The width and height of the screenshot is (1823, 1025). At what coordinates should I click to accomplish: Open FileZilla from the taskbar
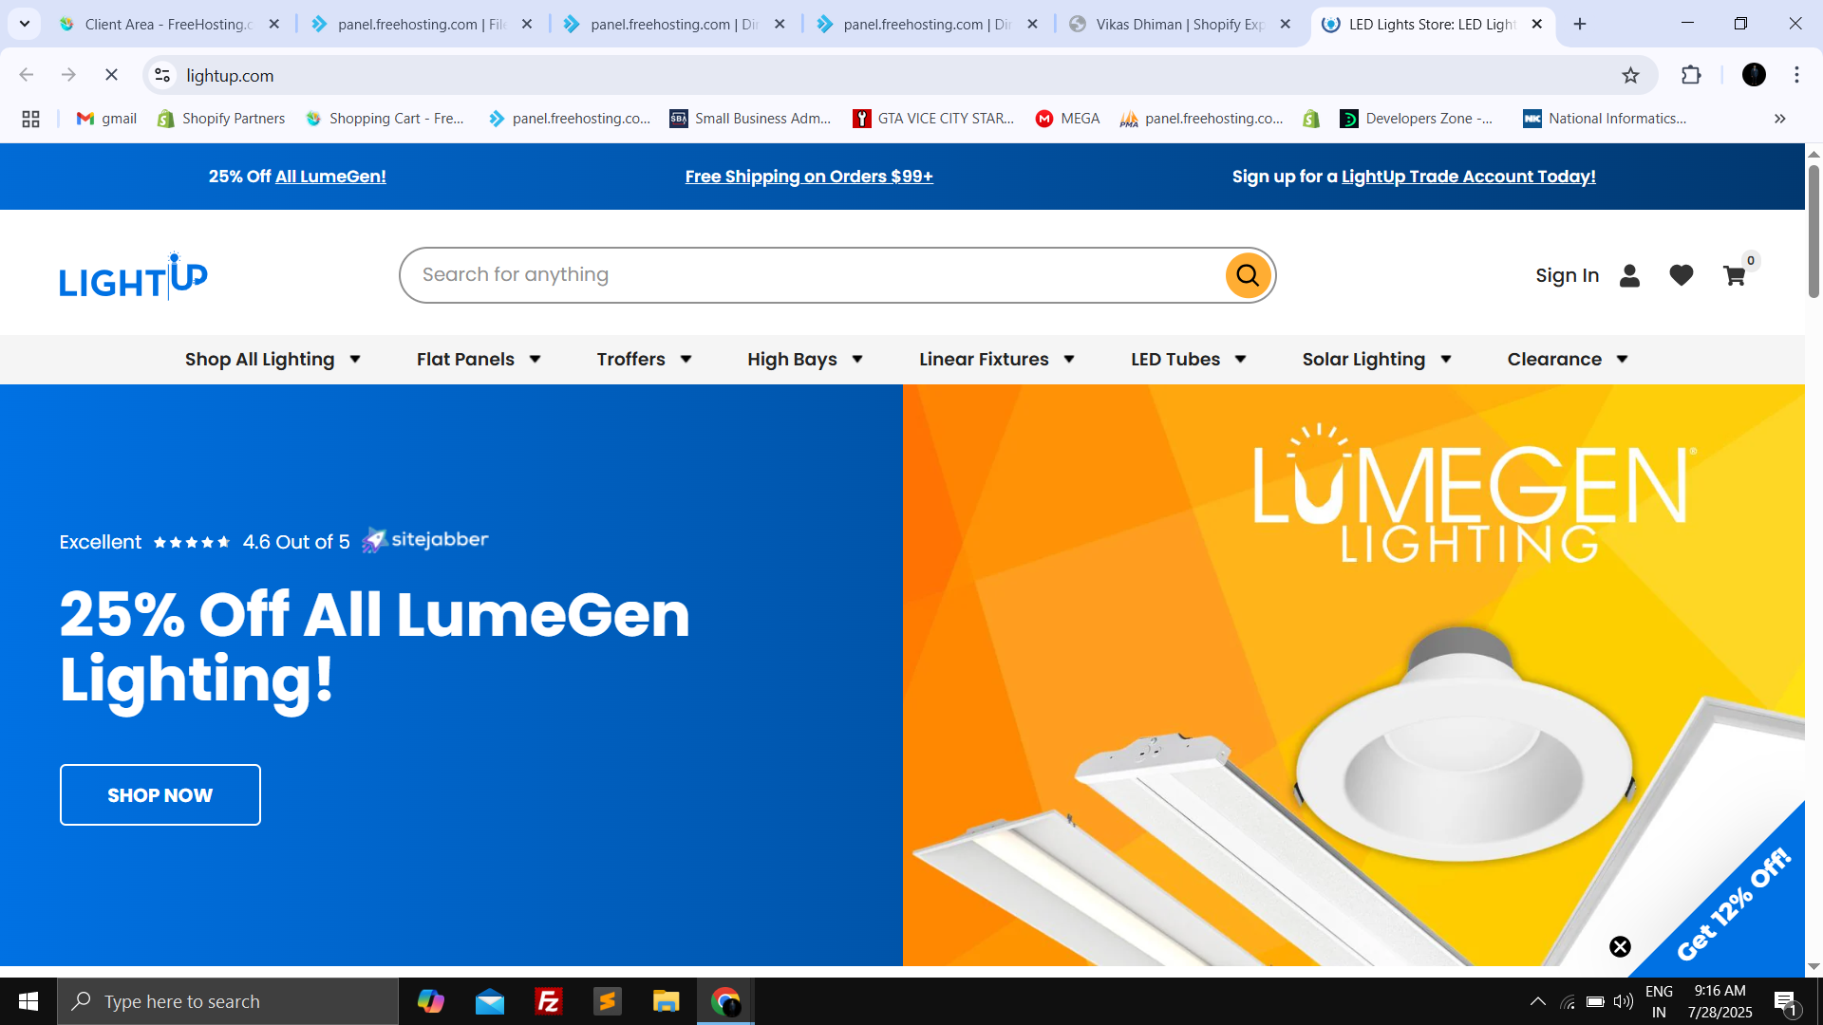549,1001
